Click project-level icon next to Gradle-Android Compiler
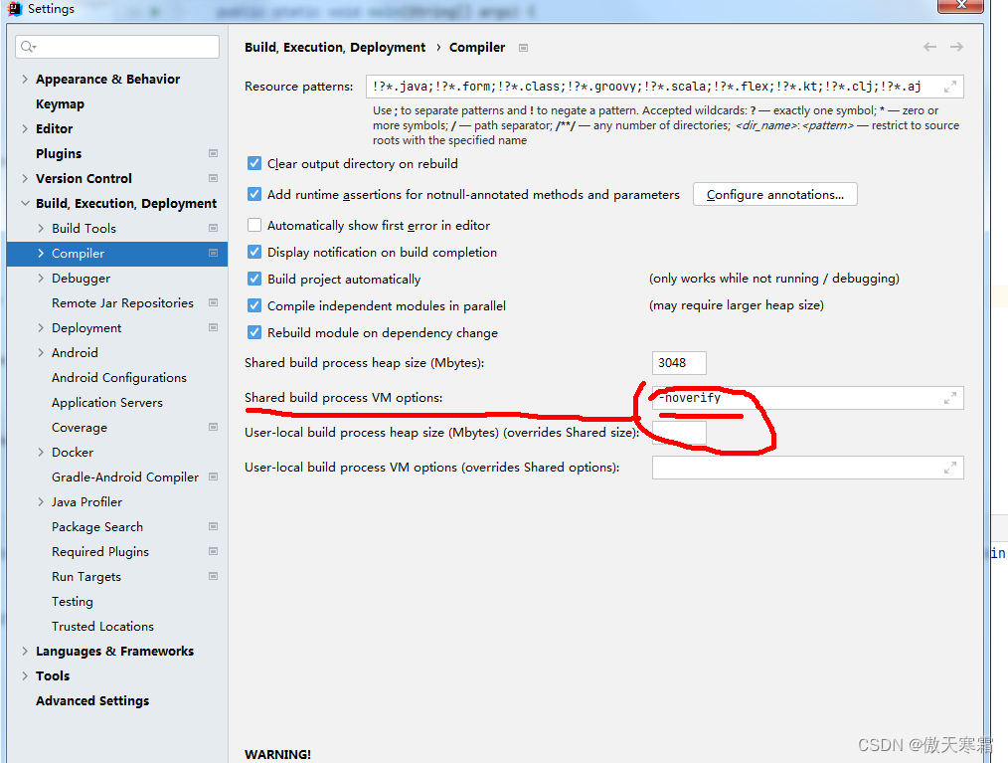 [x=214, y=477]
